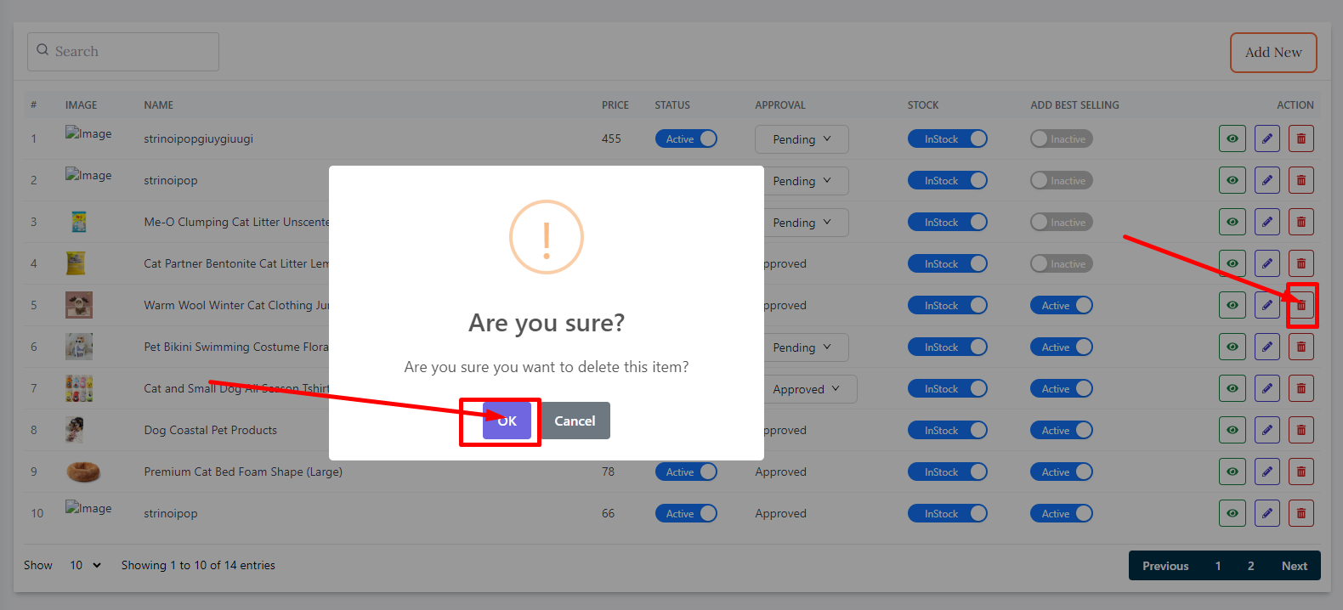Click Next in the pagination bar

(x=1294, y=566)
